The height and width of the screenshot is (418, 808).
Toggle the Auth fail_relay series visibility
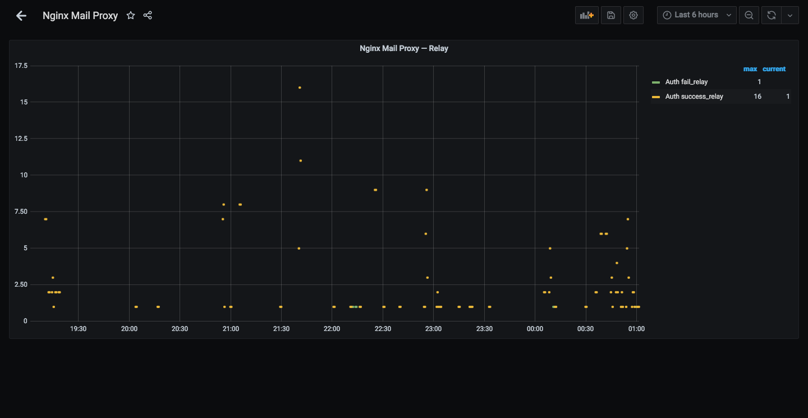[686, 82]
